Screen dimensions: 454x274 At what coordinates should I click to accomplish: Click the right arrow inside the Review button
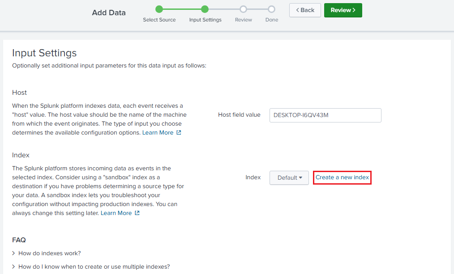tap(353, 10)
